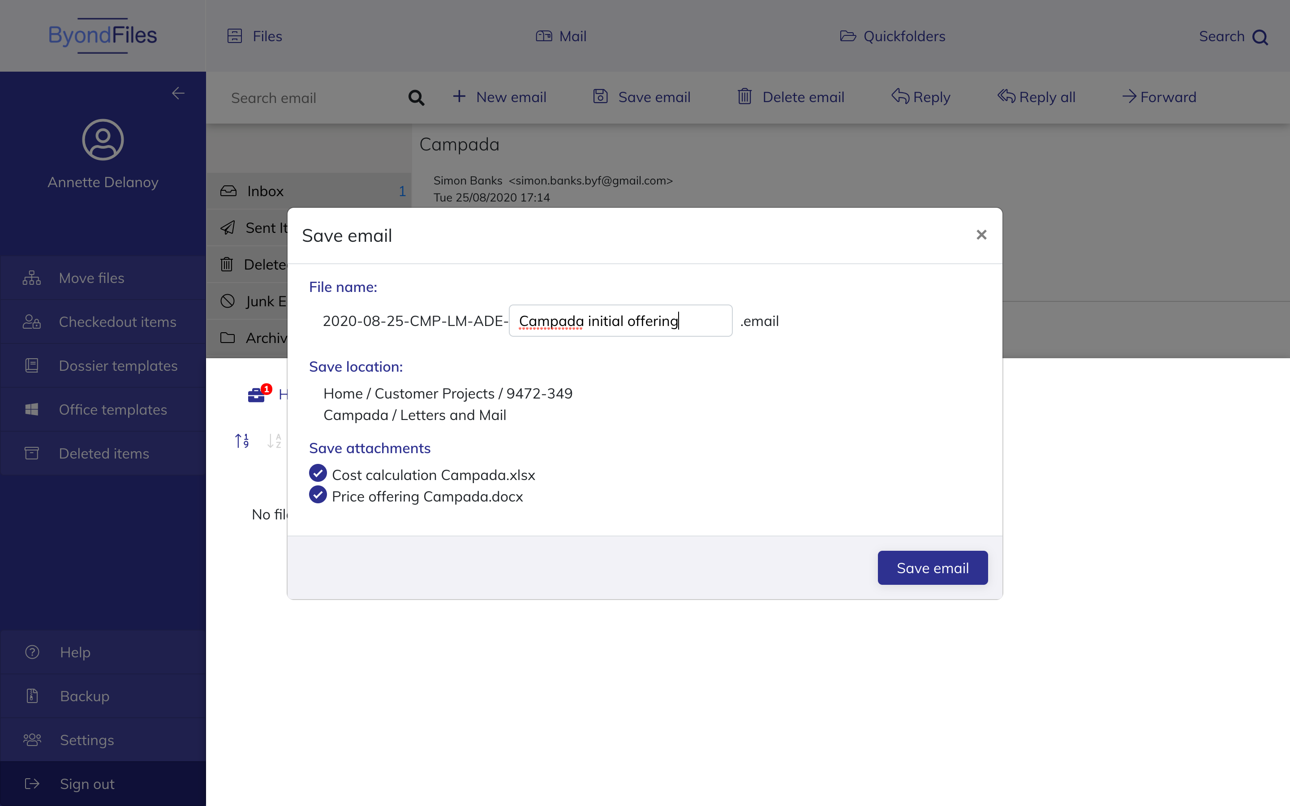Select Dossier templates in the sidebar
This screenshot has width=1290, height=806.
[x=118, y=366]
